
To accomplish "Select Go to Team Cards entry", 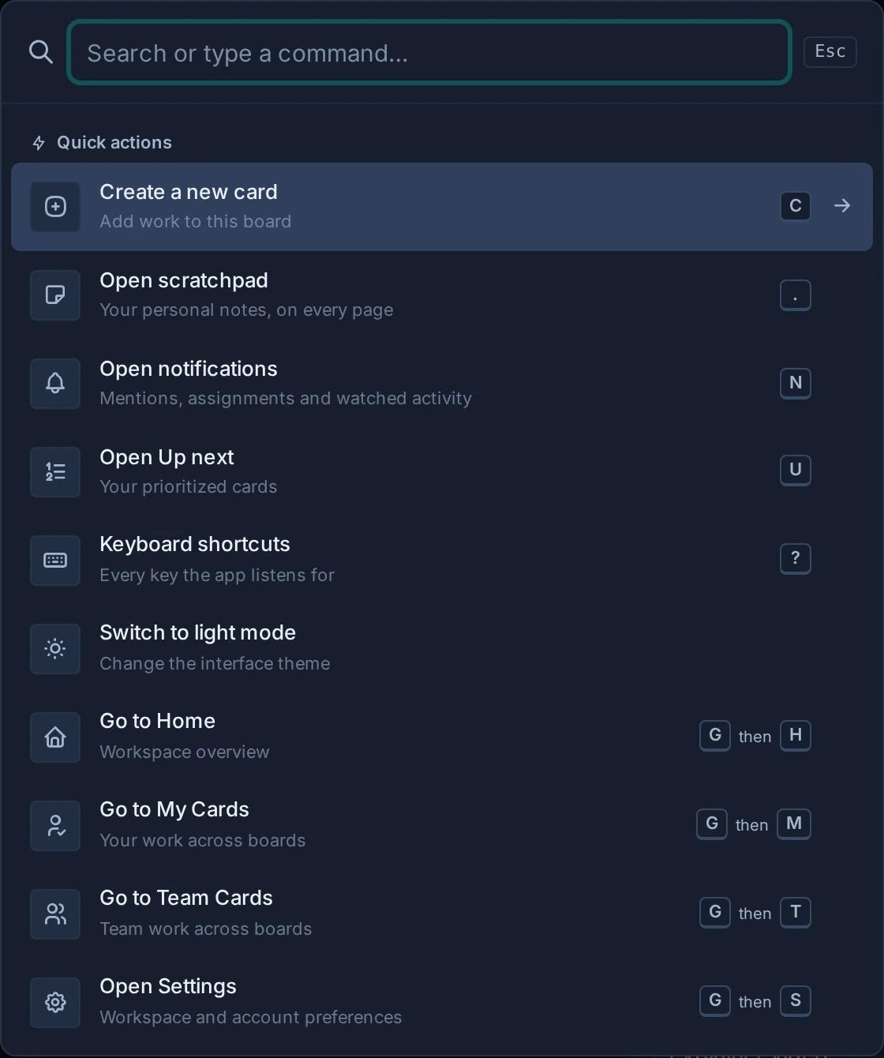I will [442, 914].
